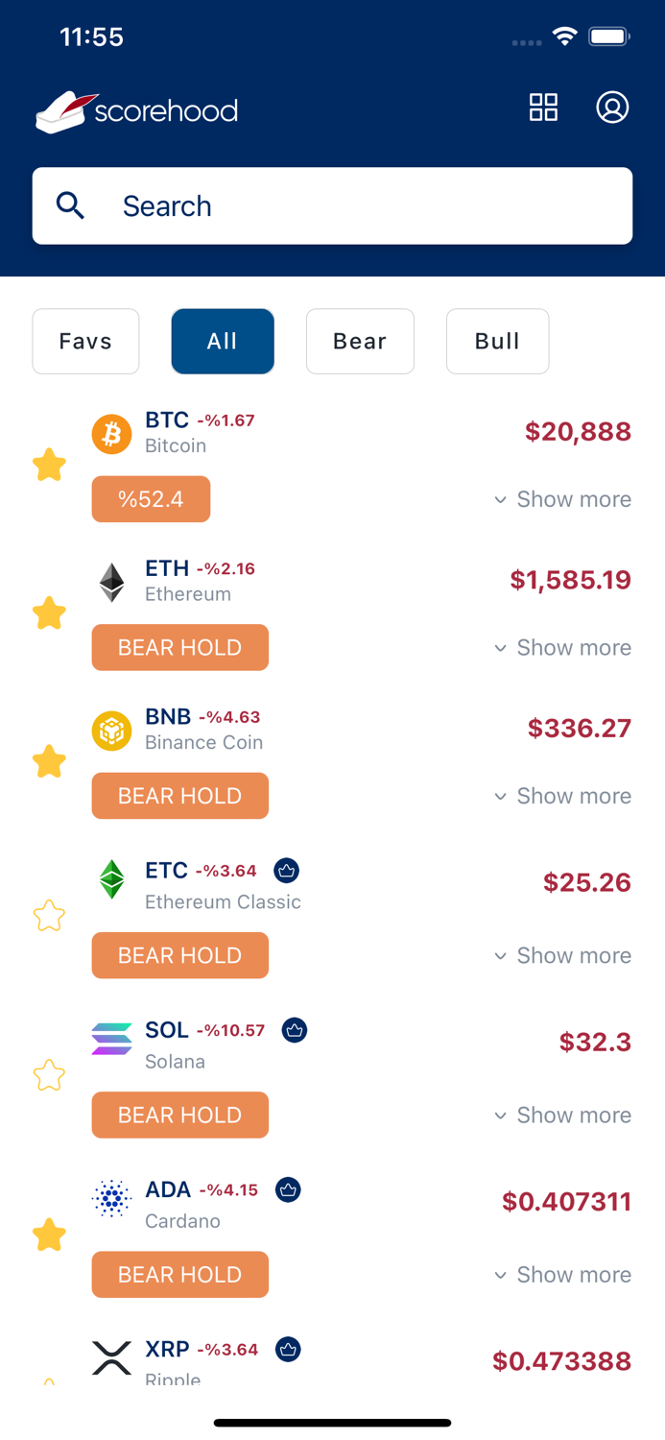Image resolution: width=665 pixels, height=1440 pixels.
Task: Switch to the Bear filter tab
Action: 360,341
